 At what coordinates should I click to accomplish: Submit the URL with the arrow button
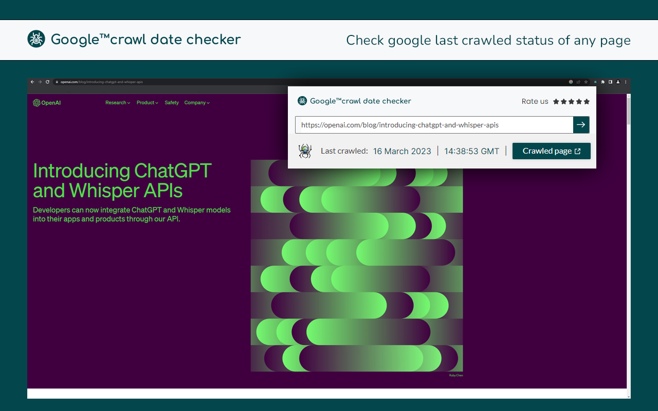pos(581,124)
